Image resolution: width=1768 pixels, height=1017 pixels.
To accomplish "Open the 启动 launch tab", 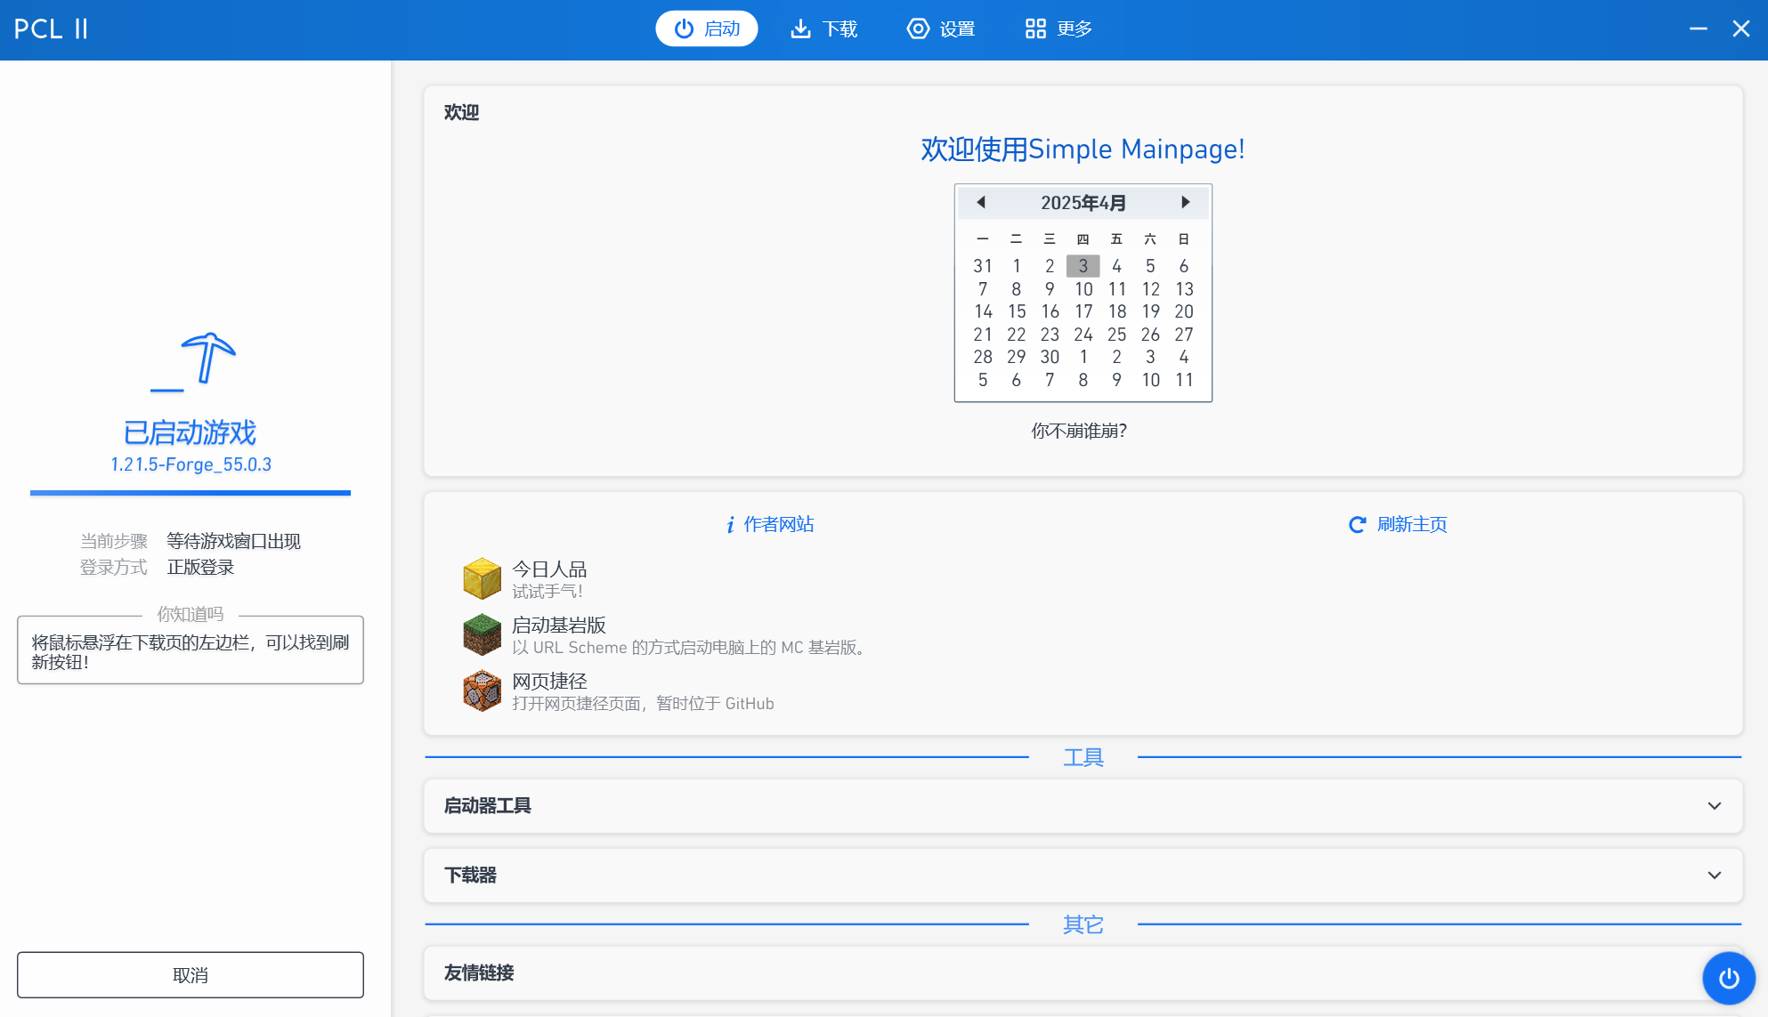I will click(x=707, y=28).
